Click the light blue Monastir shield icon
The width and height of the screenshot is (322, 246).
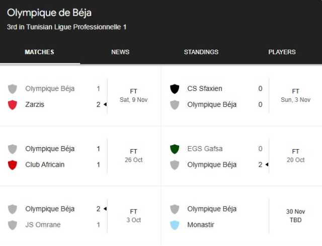click(x=175, y=225)
